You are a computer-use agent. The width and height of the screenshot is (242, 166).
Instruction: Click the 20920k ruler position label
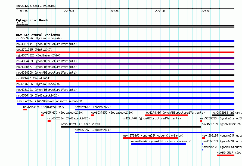206,11
